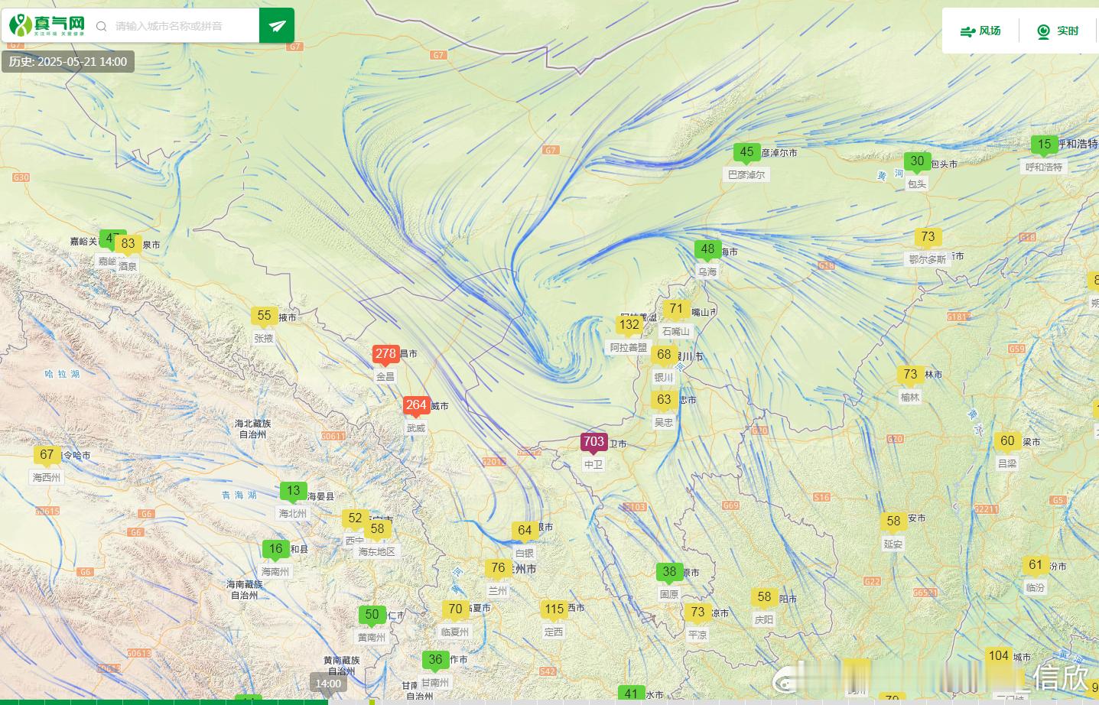Open the 兰州 AQI 76 marker
This screenshot has width=1099, height=705.
(498, 568)
